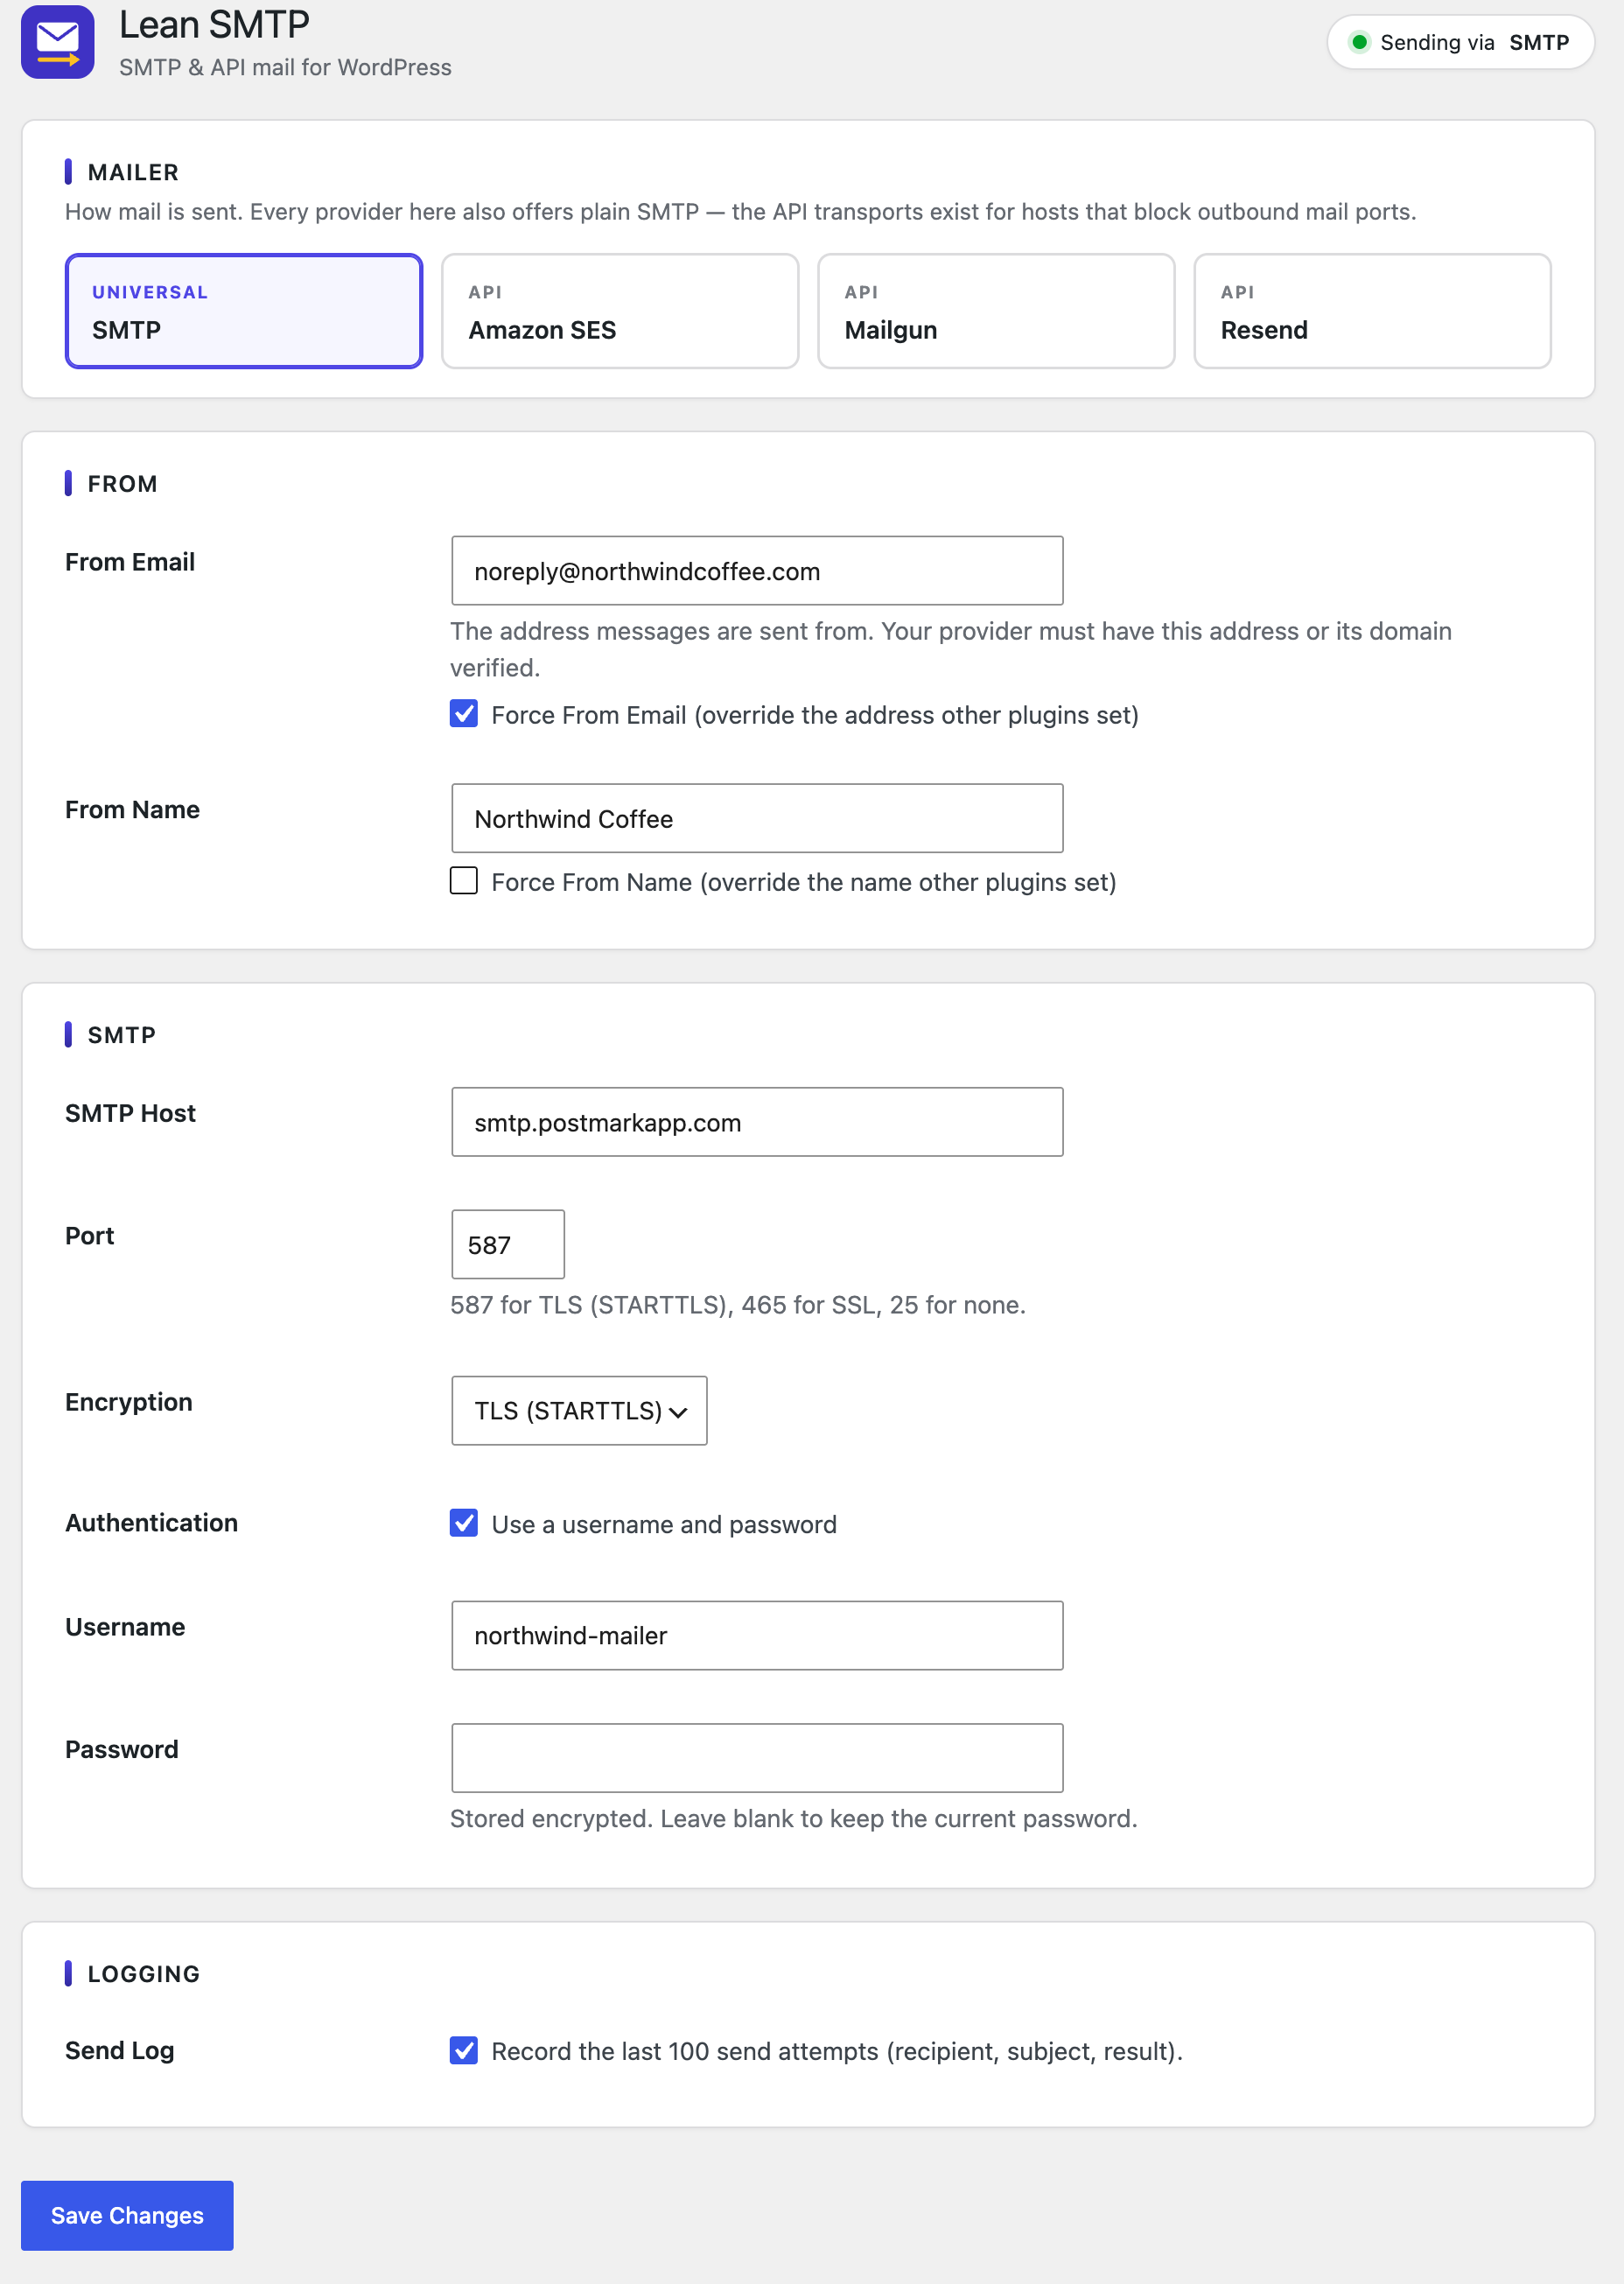Viewport: 1624px width, 2284px height.
Task: Click the FROM section heading
Action: [x=122, y=484]
